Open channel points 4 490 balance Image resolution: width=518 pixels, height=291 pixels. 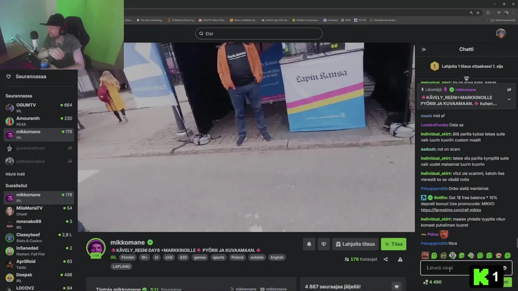(x=432, y=282)
